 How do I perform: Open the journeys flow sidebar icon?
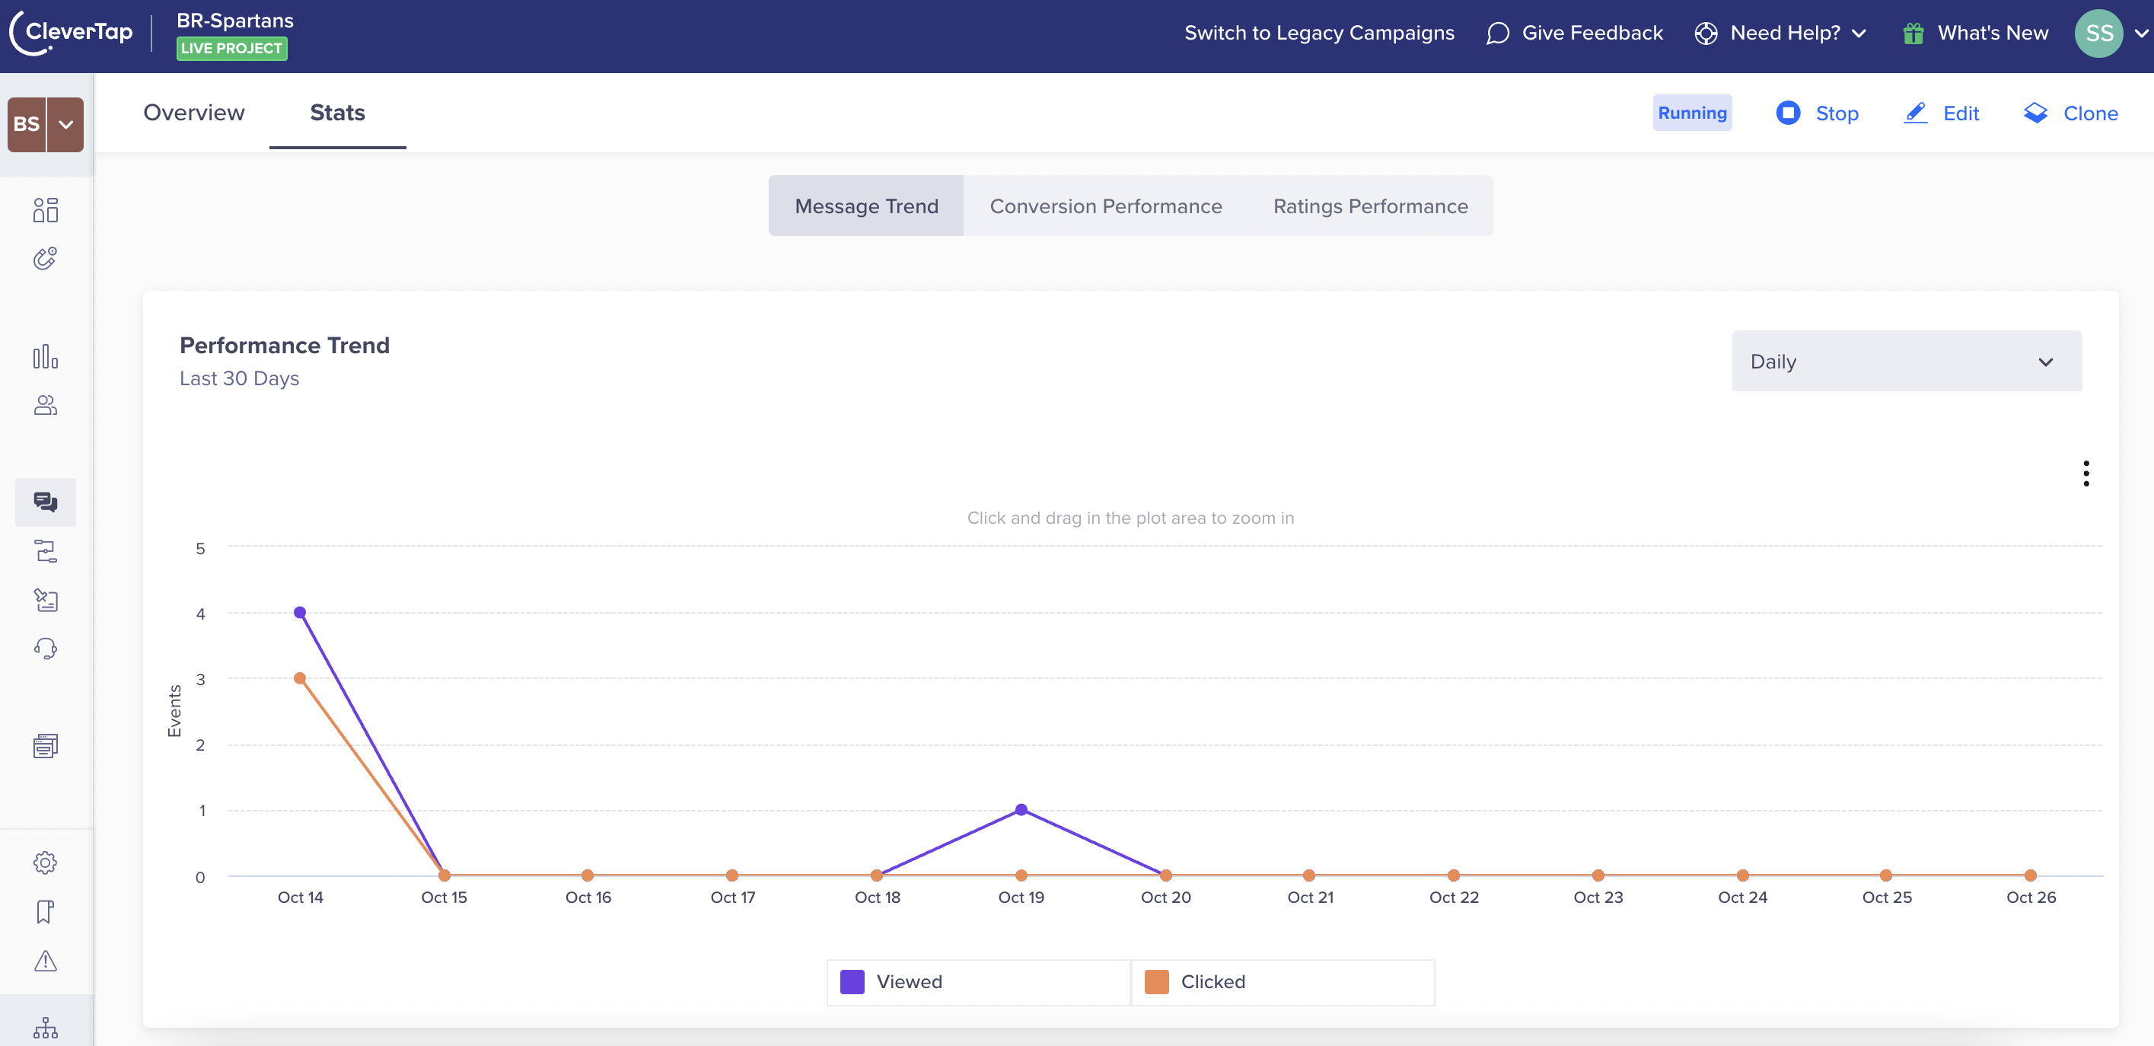point(45,551)
